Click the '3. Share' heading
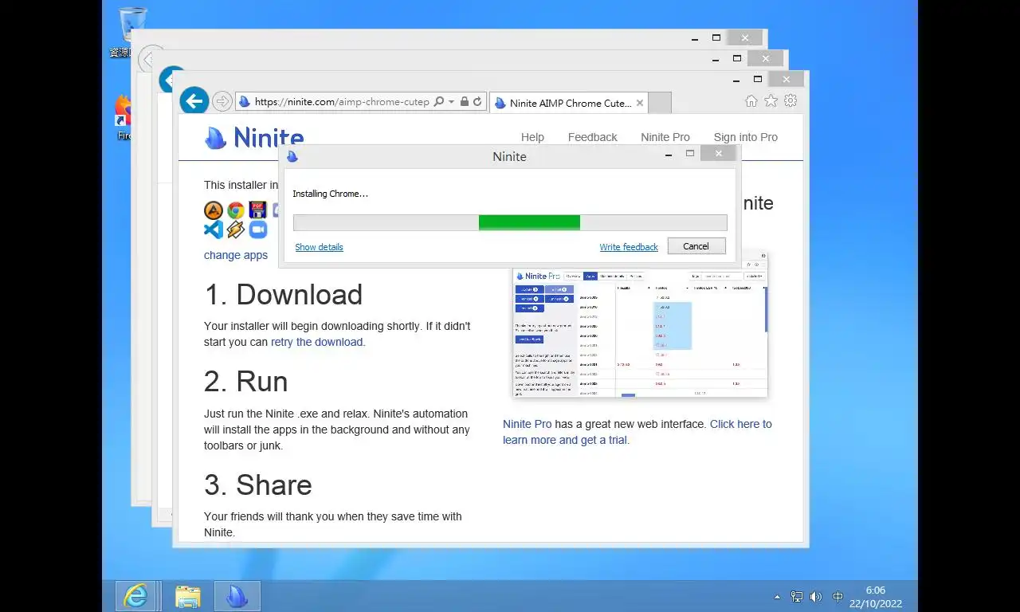1020x612 pixels. (x=258, y=485)
